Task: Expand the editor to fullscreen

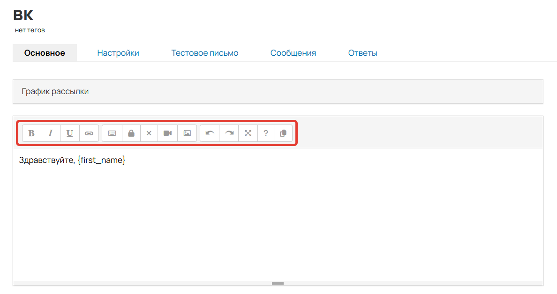Action: [x=248, y=133]
